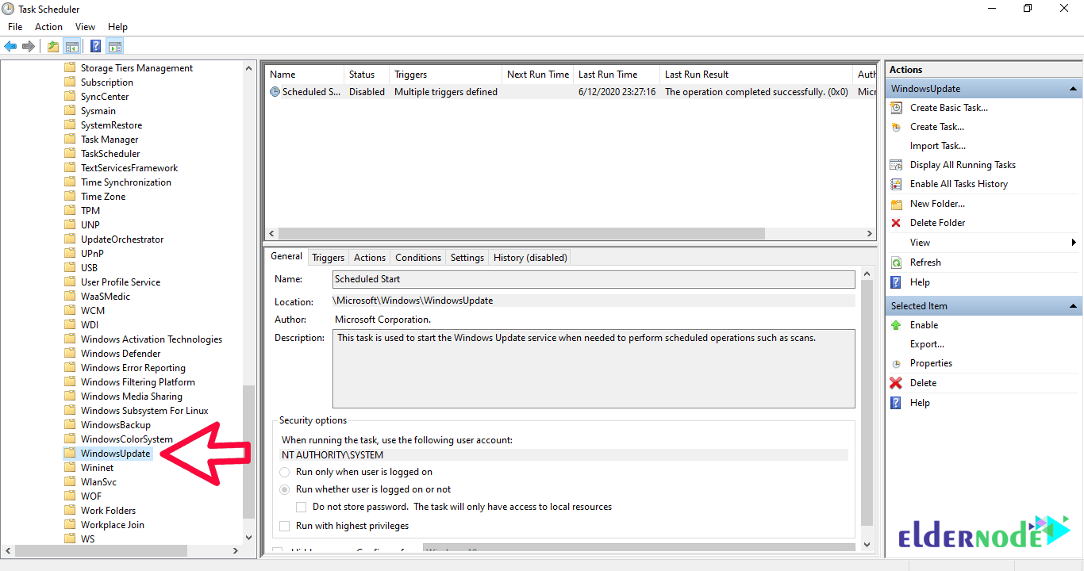Click the Create Basic Task icon
Image resolution: width=1084 pixels, height=571 pixels.
coord(896,108)
